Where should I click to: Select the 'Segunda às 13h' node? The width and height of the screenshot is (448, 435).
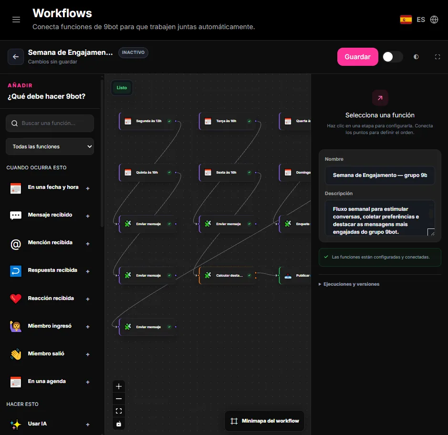[x=147, y=121]
